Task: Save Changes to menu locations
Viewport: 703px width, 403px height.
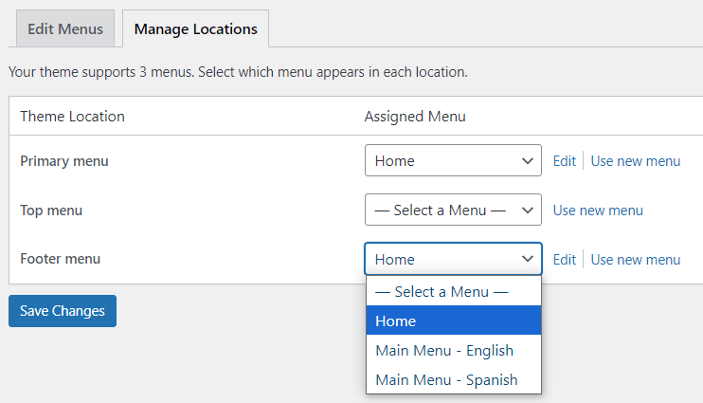Action: pyautogui.click(x=63, y=311)
